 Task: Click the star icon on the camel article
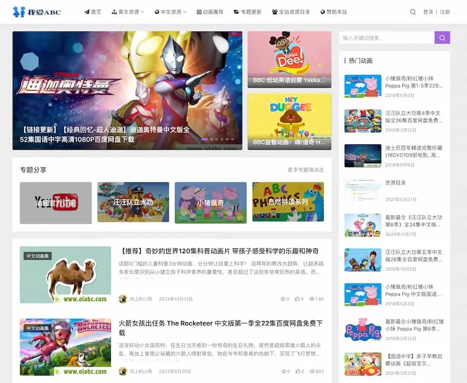[x=283, y=299]
